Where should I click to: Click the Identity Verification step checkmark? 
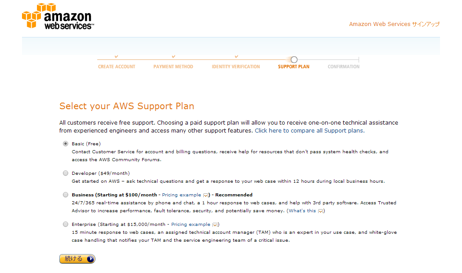pos(236,56)
